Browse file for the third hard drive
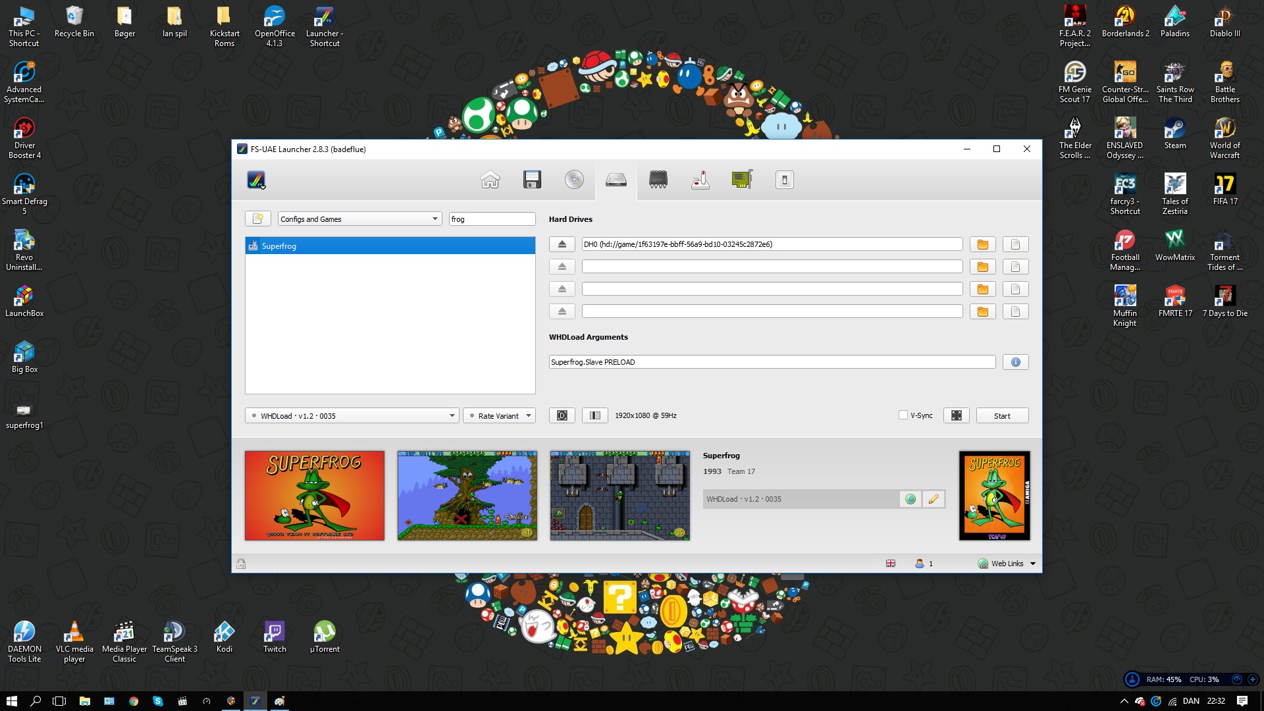This screenshot has height=711, width=1264. click(x=1016, y=289)
